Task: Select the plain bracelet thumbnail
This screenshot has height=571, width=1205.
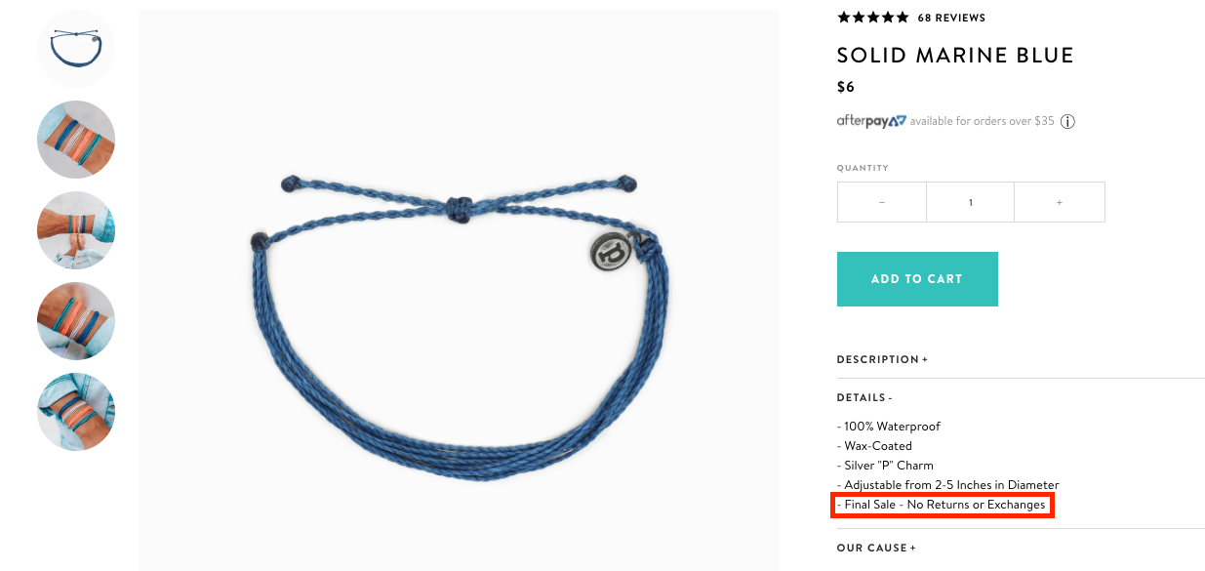Action: (76, 49)
